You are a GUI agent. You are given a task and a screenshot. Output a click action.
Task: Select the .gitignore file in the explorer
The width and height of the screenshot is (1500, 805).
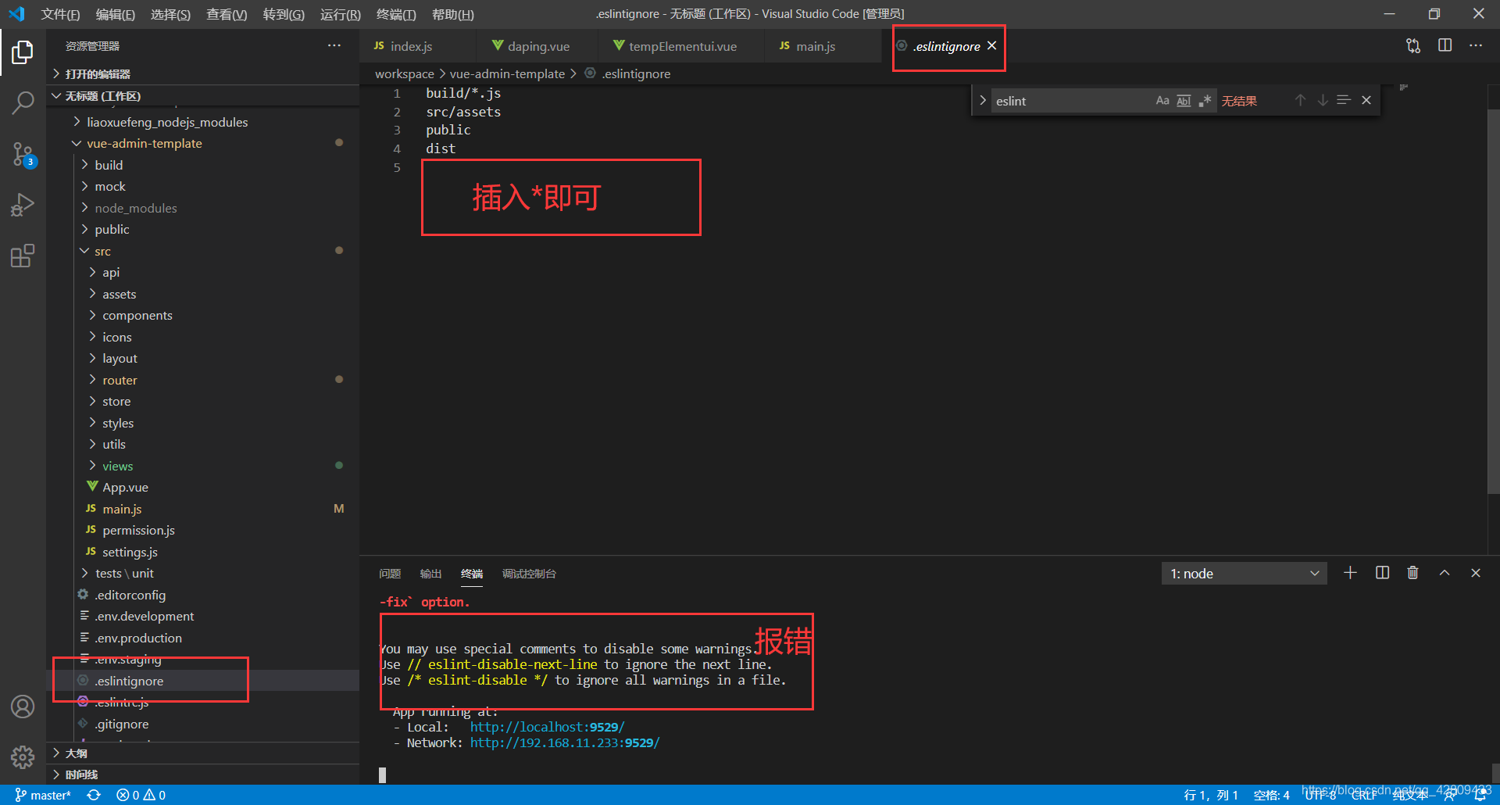(x=122, y=724)
